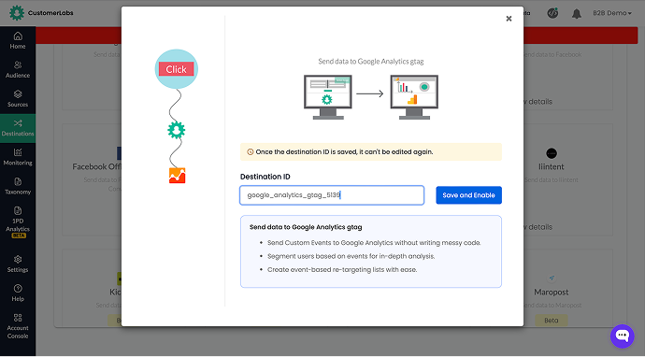The height and width of the screenshot is (357, 645).
Task: Click the liintent destination card
Action: [x=567, y=179]
